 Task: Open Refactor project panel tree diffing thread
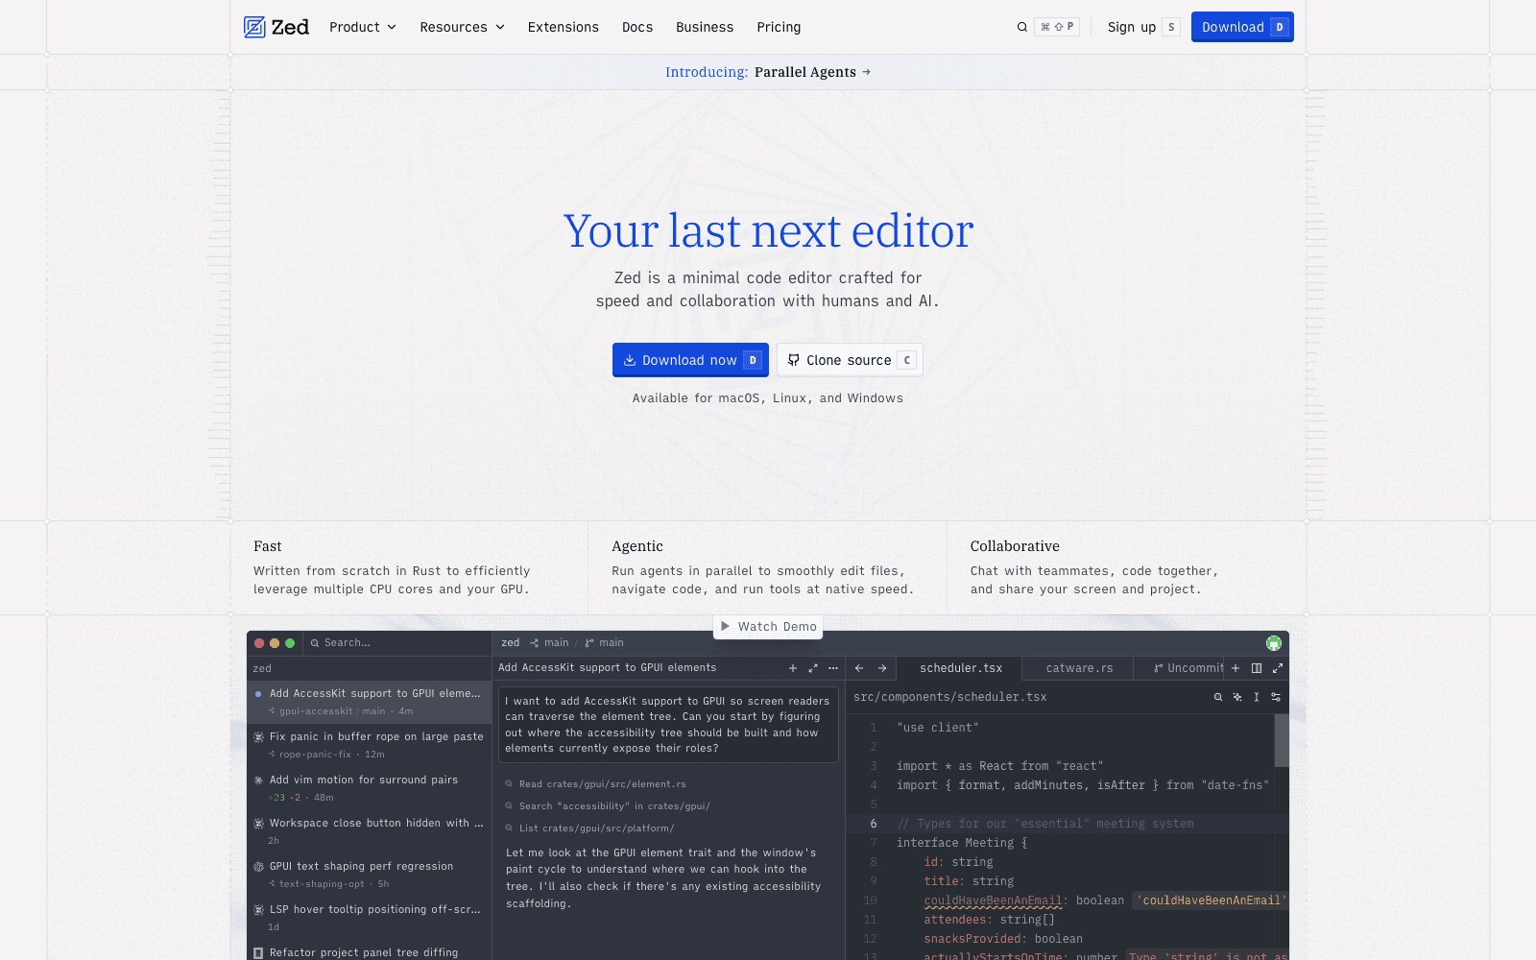(x=370, y=952)
